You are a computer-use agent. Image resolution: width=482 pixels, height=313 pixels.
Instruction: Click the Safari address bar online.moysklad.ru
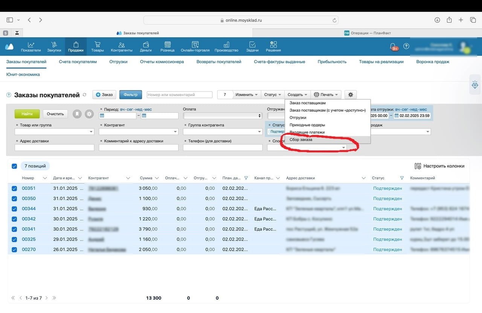point(241,20)
